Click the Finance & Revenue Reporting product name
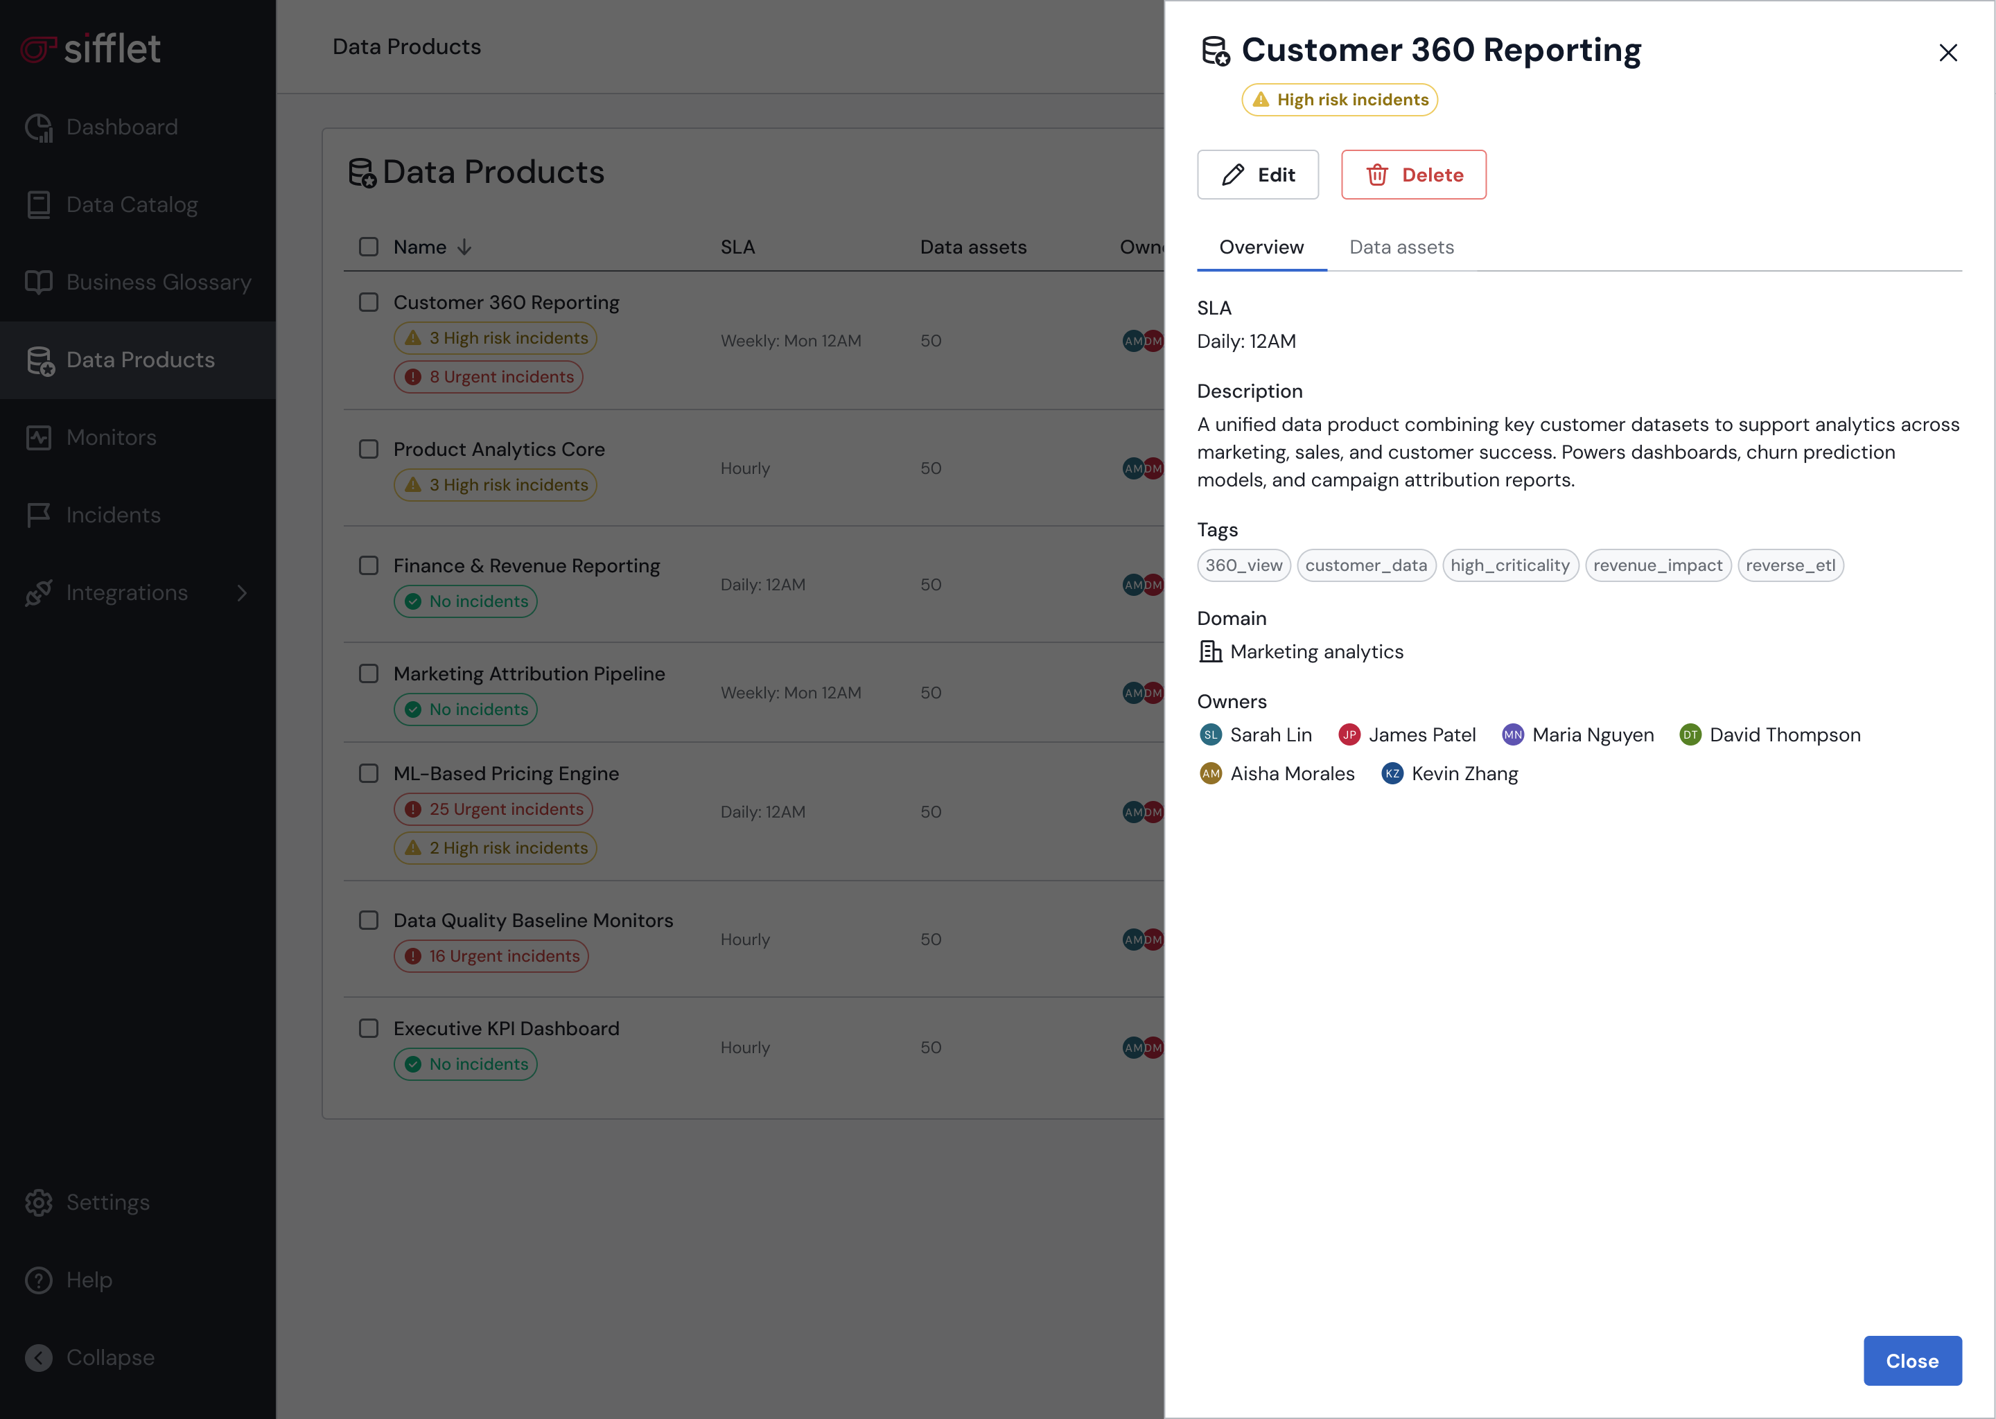The image size is (1996, 1419). [x=527, y=566]
